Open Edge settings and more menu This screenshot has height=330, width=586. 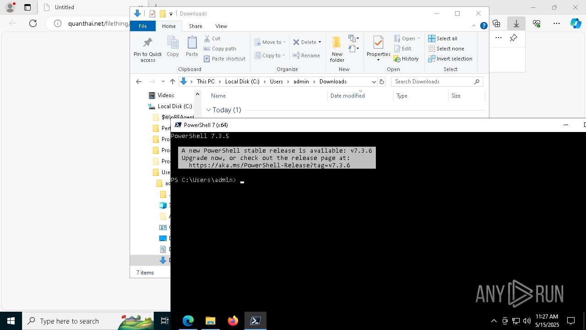pos(557,23)
